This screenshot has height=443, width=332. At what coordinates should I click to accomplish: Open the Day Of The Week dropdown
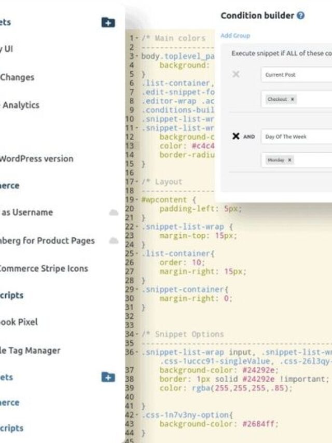tap(296, 137)
